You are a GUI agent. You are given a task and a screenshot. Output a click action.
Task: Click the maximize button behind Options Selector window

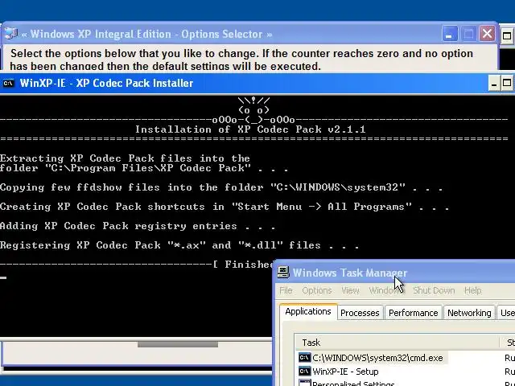tap(507, 35)
